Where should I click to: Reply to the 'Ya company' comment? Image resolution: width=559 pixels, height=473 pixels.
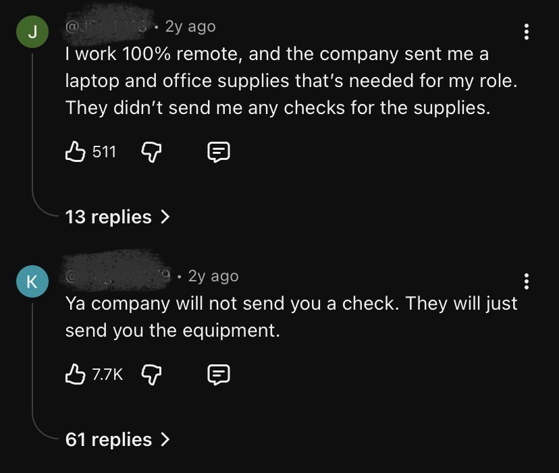pos(217,373)
